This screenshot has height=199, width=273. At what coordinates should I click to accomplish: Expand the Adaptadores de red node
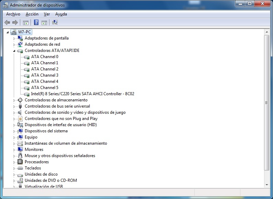[x=14, y=45]
